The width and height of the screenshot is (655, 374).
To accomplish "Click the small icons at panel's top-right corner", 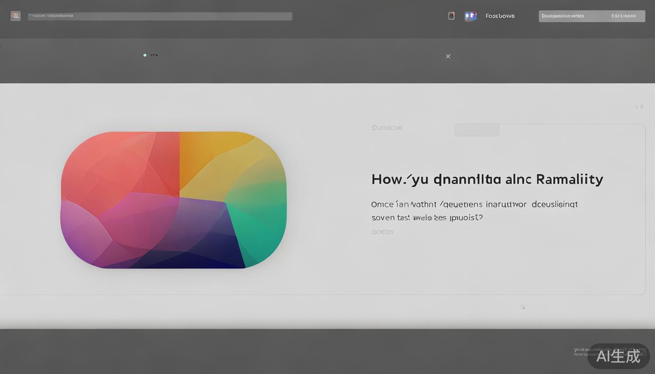I will [638, 107].
